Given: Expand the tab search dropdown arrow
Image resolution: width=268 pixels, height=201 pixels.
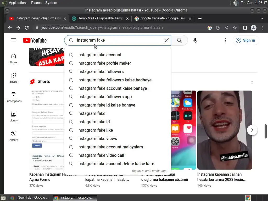Looking at the screenshot, I should (262, 19).
